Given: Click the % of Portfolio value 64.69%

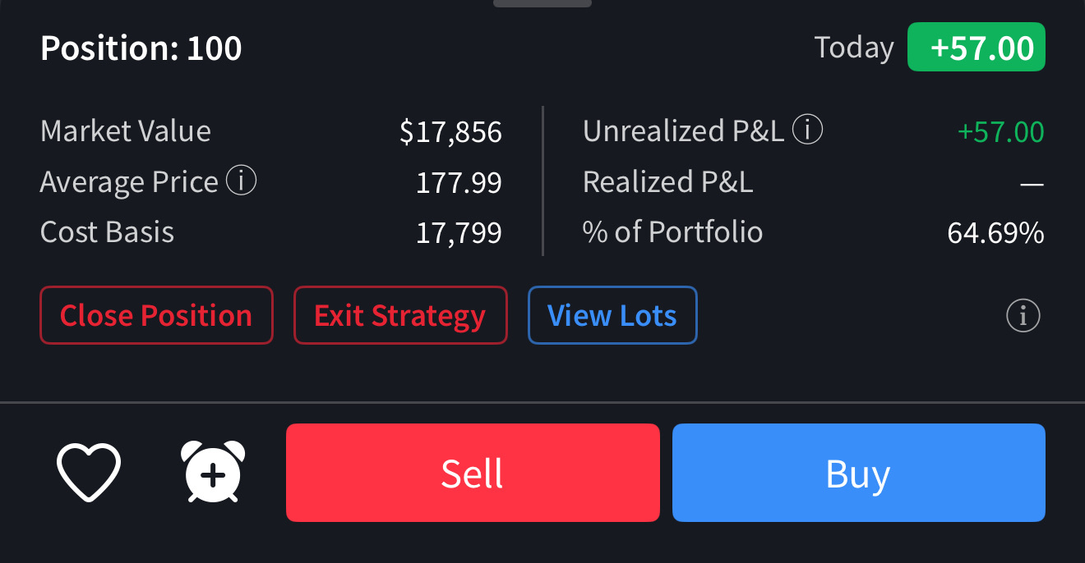Looking at the screenshot, I should coord(995,233).
